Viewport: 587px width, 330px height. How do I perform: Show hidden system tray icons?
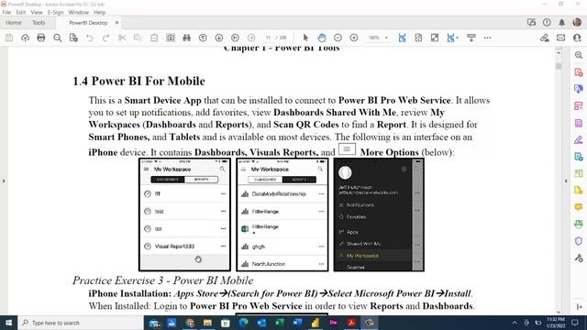click(x=515, y=323)
